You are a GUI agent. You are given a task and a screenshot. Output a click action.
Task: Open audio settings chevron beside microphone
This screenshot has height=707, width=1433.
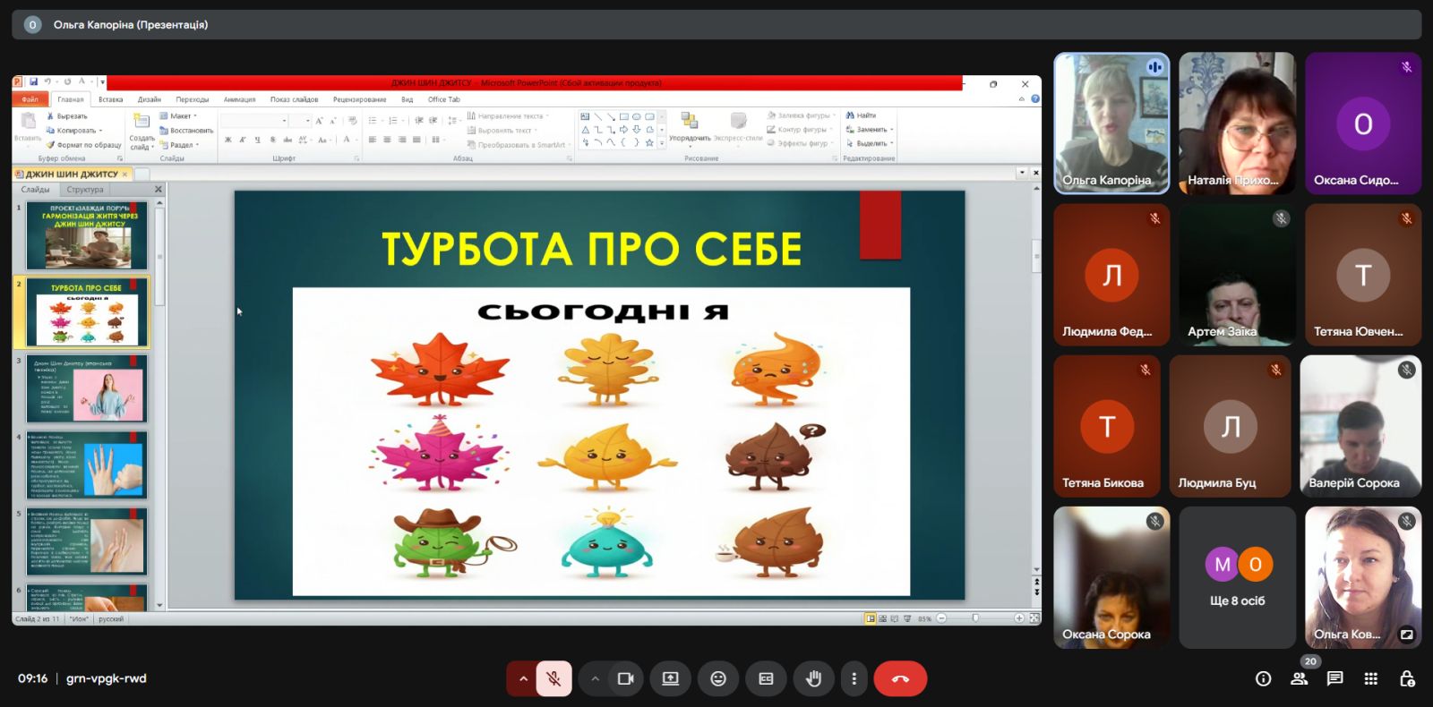pos(523,678)
